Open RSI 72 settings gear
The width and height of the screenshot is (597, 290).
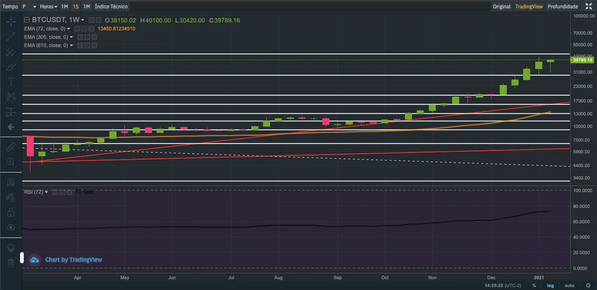point(62,192)
